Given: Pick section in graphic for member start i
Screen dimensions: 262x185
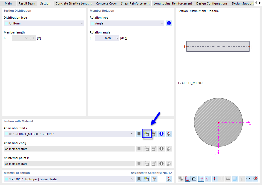Looking at the screenshot, I should click(169, 134).
